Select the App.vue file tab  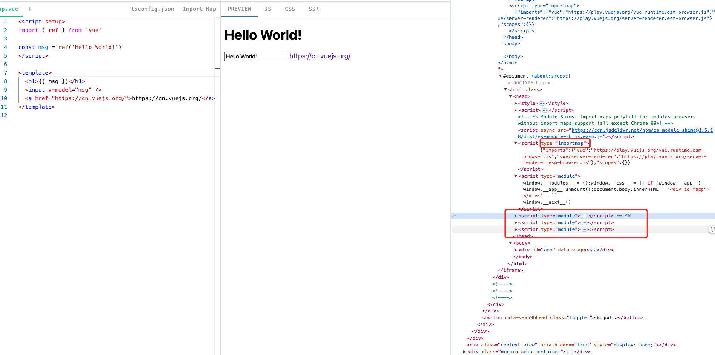pyautogui.click(x=9, y=9)
